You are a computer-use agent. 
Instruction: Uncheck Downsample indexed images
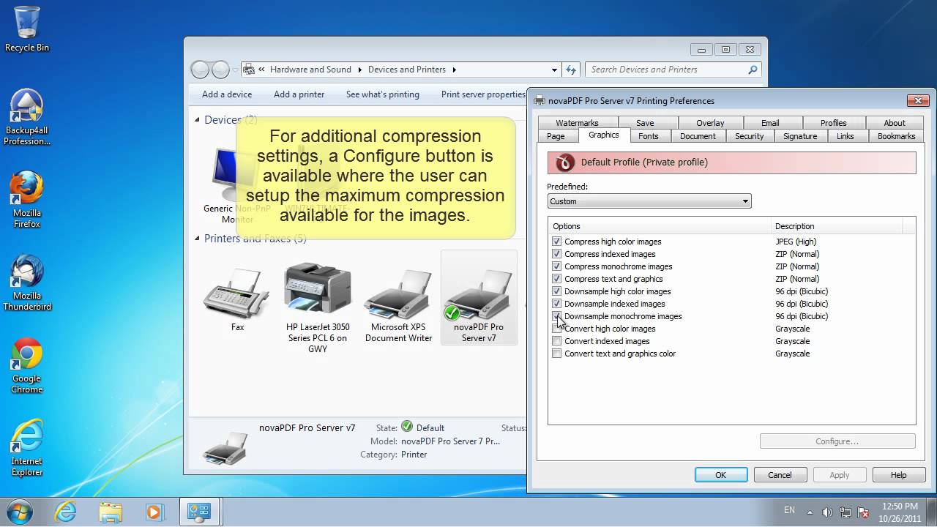[x=557, y=304]
